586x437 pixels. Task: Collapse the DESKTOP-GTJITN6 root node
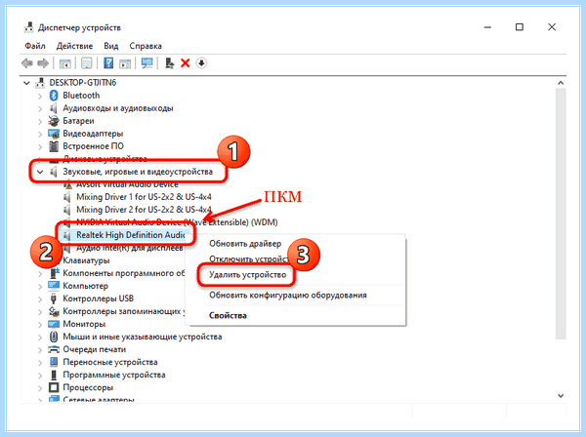26,83
